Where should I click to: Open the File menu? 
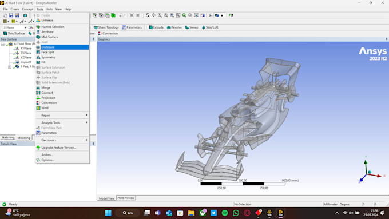tap(5, 9)
